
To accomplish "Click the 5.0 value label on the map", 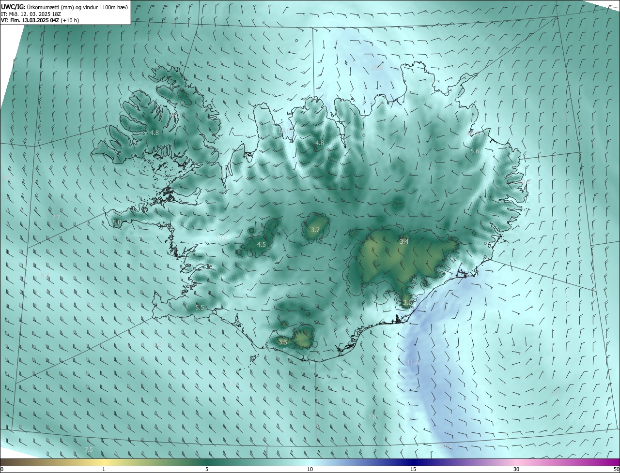I will pos(117,222).
